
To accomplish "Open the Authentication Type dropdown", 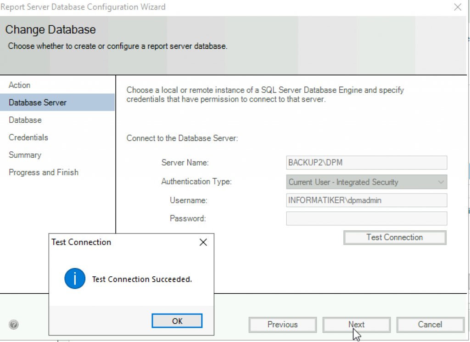I will pos(367,182).
